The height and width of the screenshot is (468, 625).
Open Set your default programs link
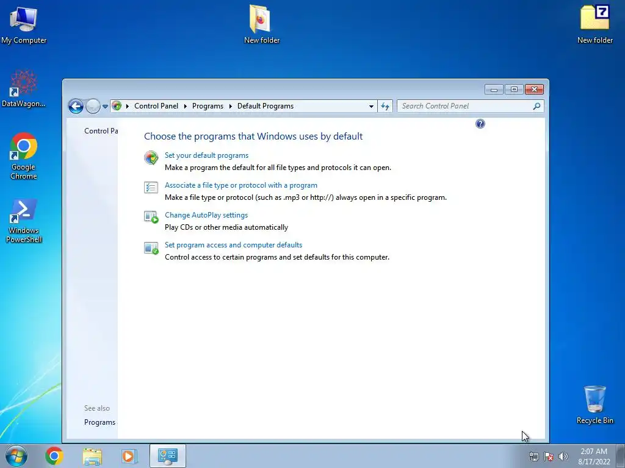pos(206,155)
